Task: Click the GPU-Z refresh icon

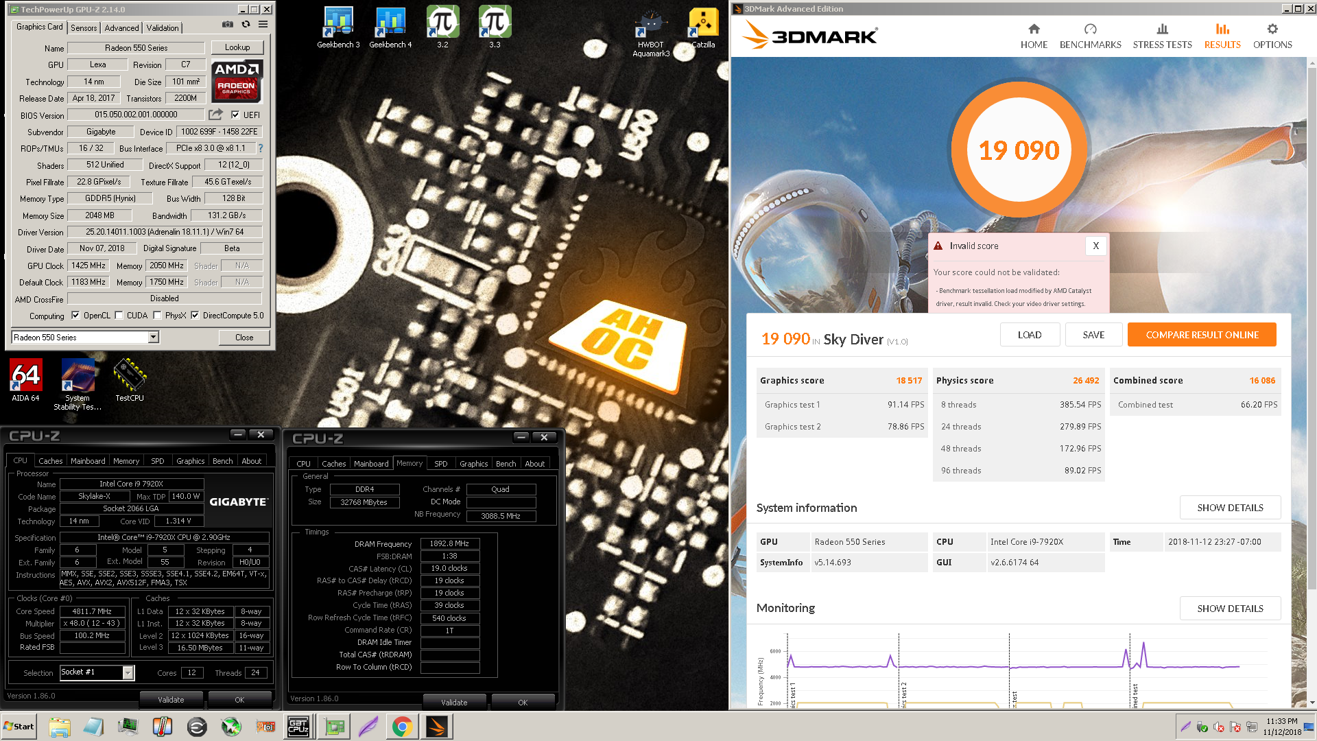Action: pos(246,25)
